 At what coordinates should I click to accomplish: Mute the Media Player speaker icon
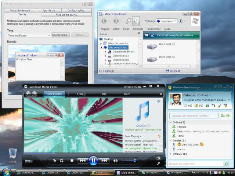coord(115,161)
